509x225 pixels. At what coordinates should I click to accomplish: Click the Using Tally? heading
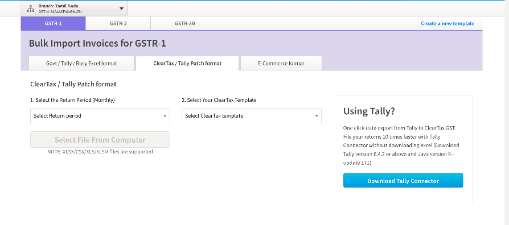(369, 111)
